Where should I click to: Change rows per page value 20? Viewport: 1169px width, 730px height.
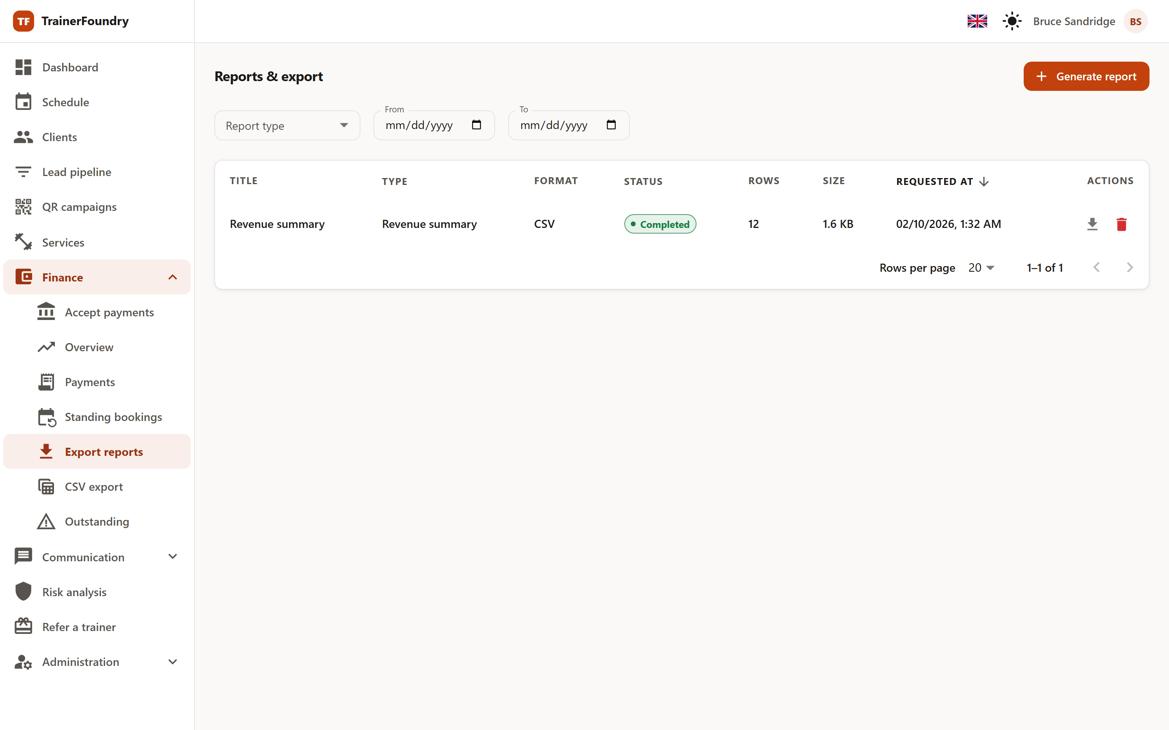[981, 268]
